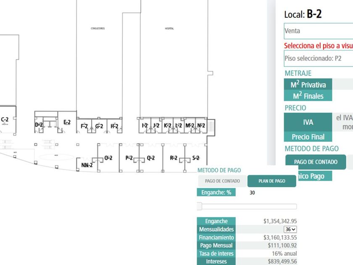
Task: Click the Enganche percentage slider
Action: pos(247,206)
